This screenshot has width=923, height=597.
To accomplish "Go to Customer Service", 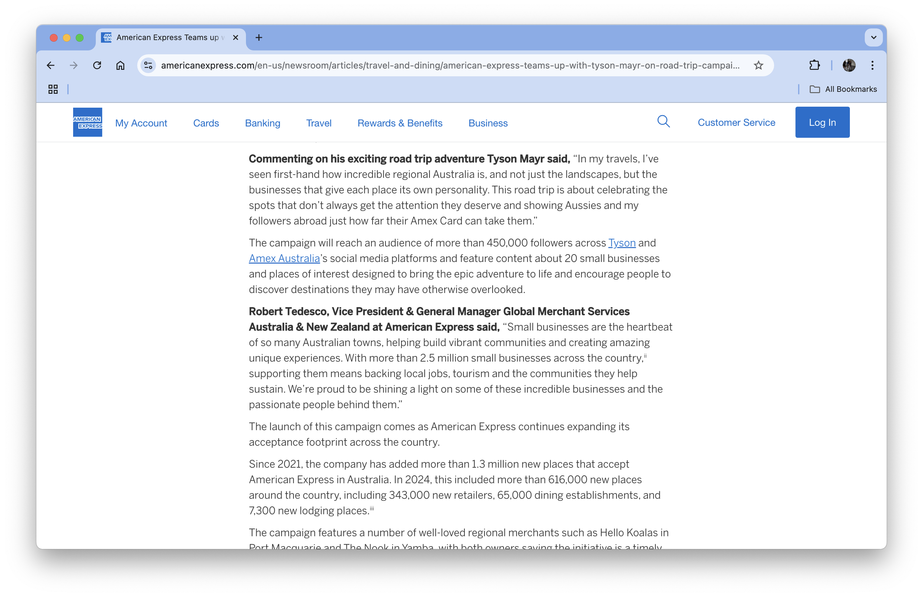I will tap(736, 122).
